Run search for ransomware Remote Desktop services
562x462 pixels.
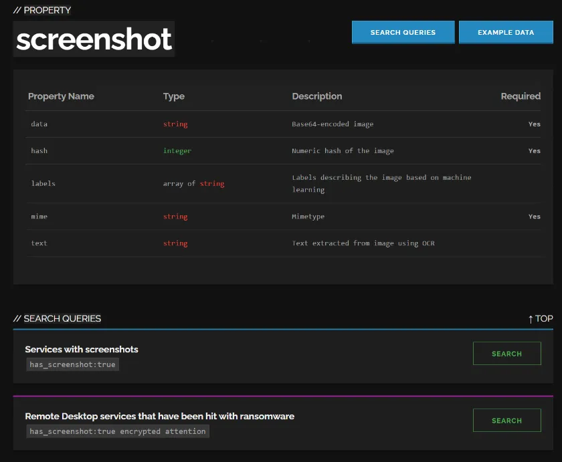pos(506,421)
